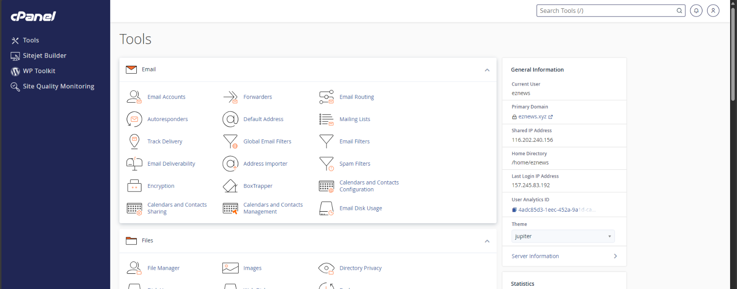This screenshot has height=289, width=737.
Task: Click the search magnifier icon
Action: click(679, 11)
